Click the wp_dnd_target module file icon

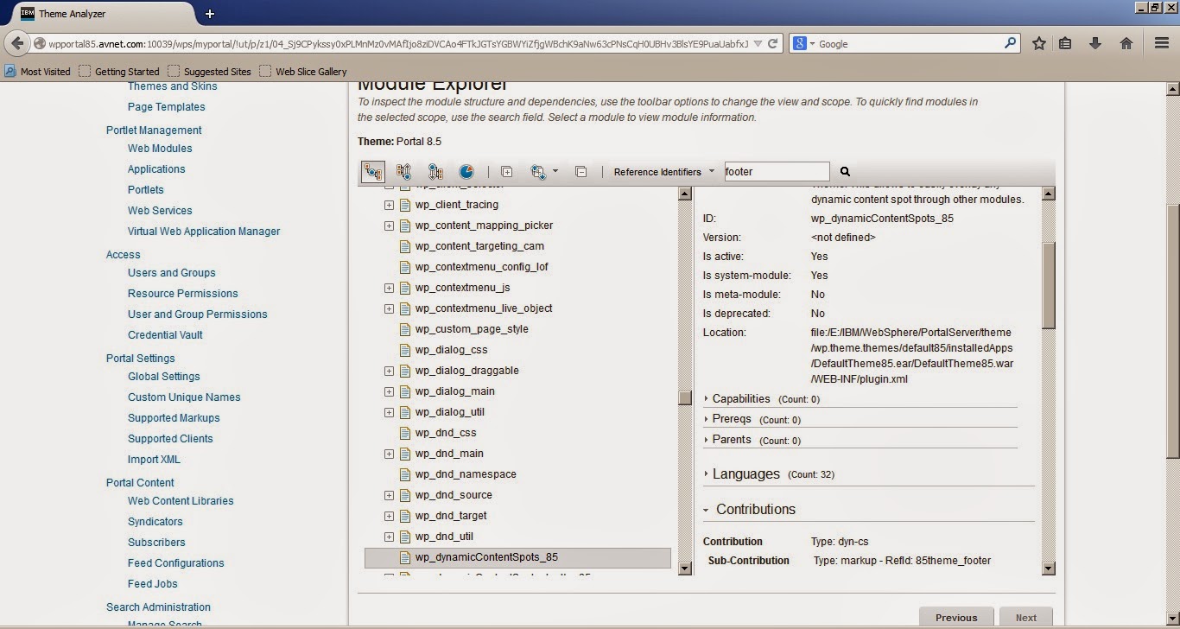click(406, 516)
